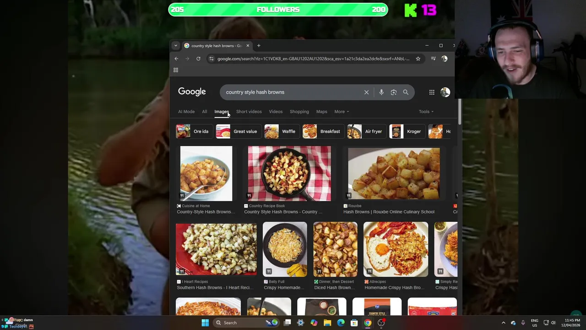Open the Allrecipes egg and bacon image
Viewport: 586px width, 330px height.
pyautogui.click(x=396, y=249)
